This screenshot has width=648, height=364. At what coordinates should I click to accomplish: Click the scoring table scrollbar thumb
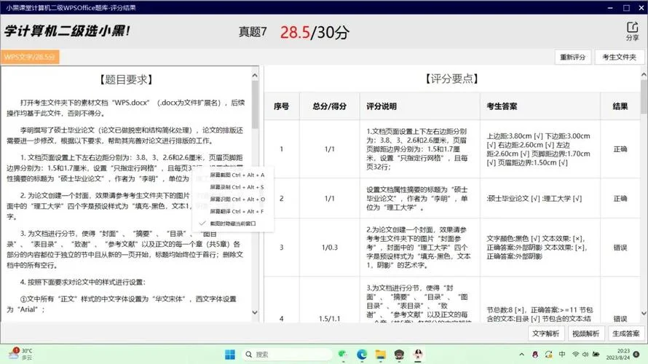[x=644, y=97]
